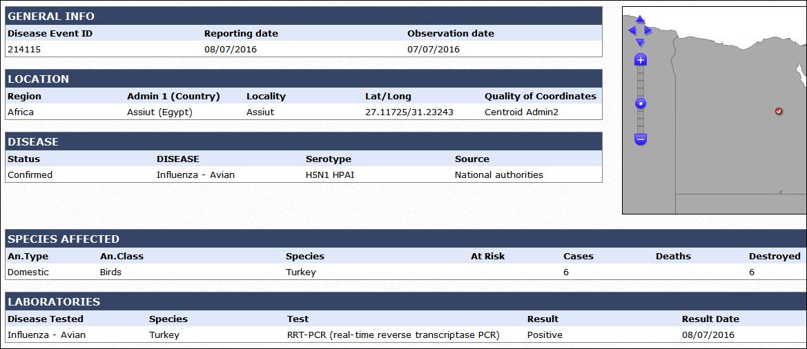
Task: Pan the map east with the right arrow
Action: (x=648, y=31)
